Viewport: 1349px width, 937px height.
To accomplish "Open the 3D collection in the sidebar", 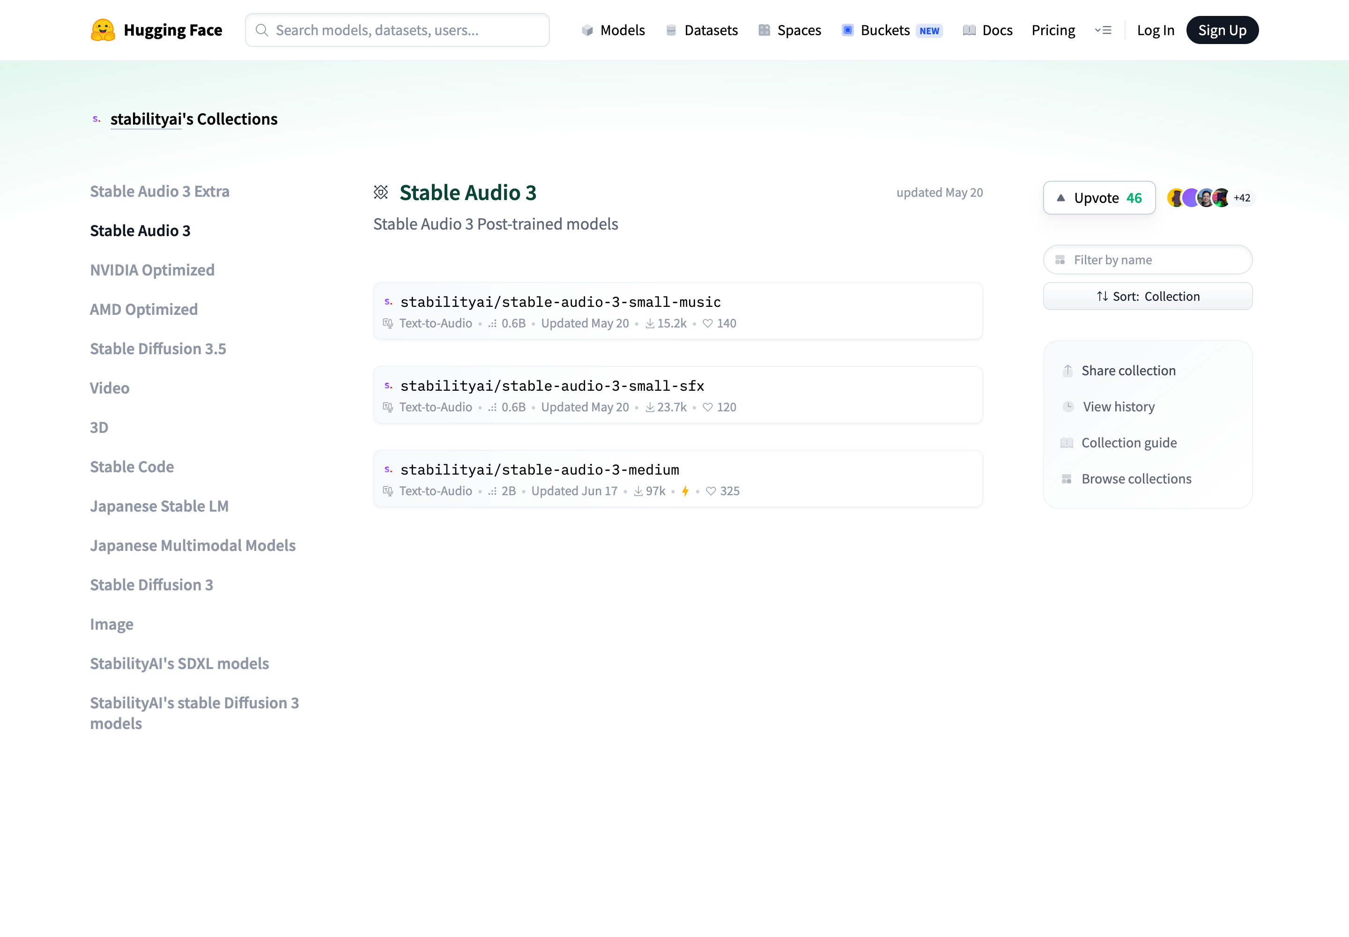I will pyautogui.click(x=99, y=427).
